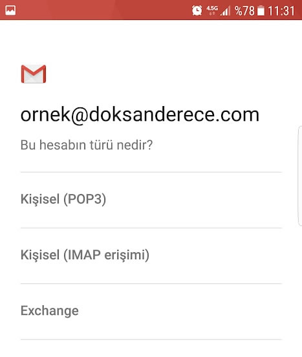Tap the signal strength bars icon
Screen dimensions: 302x357
(225, 11)
